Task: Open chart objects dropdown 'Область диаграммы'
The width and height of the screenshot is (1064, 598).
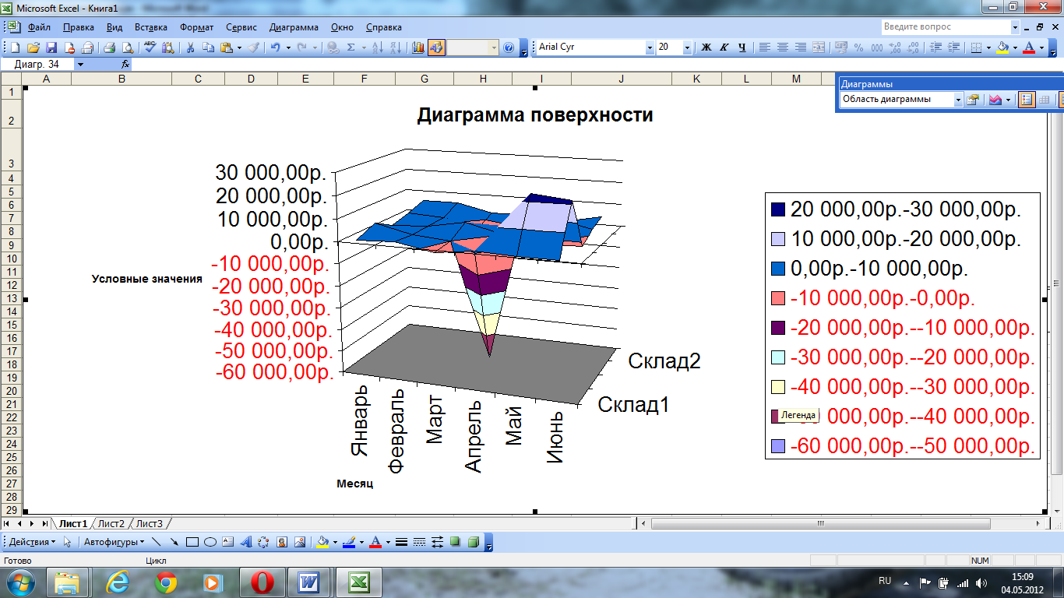Action: click(958, 100)
